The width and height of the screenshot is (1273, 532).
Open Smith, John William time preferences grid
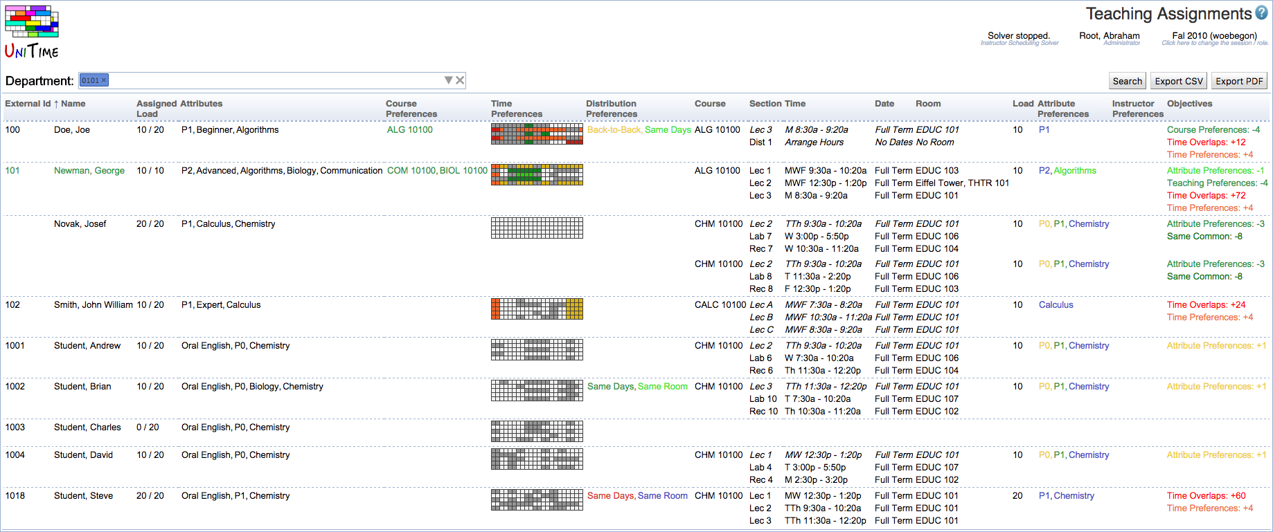pyautogui.click(x=537, y=309)
